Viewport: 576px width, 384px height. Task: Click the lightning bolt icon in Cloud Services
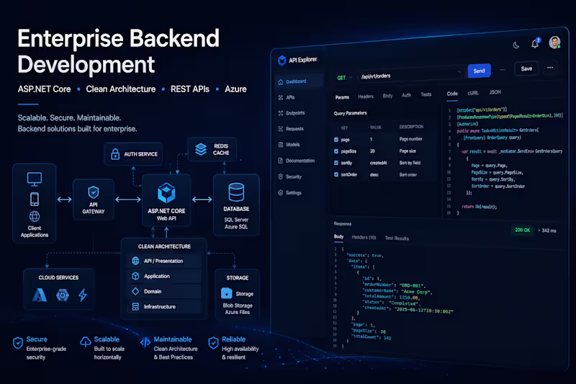point(83,295)
